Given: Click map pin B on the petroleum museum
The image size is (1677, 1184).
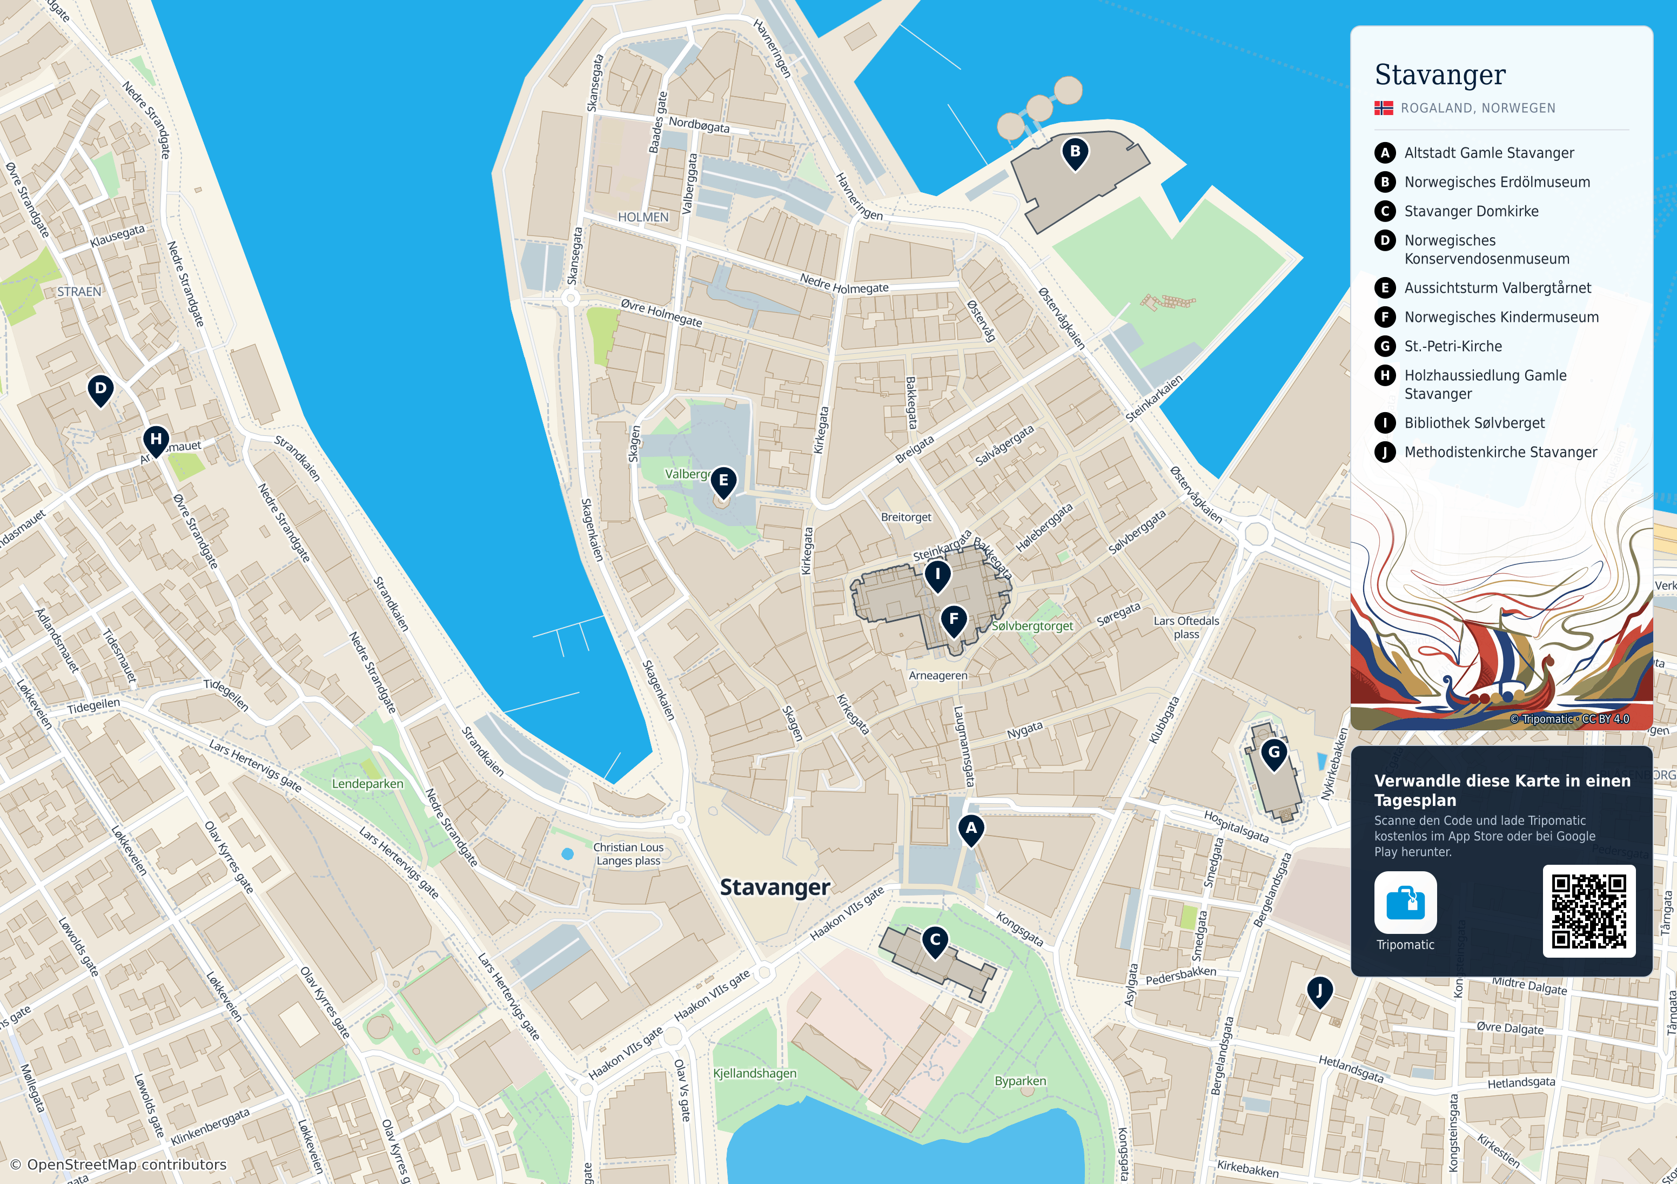Looking at the screenshot, I should tap(1075, 153).
